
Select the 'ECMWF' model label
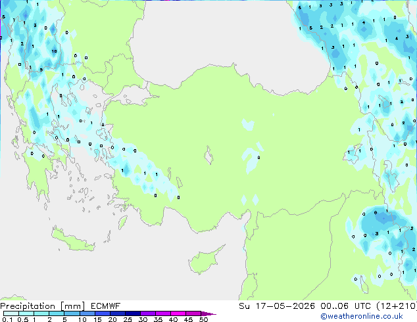pos(106,306)
